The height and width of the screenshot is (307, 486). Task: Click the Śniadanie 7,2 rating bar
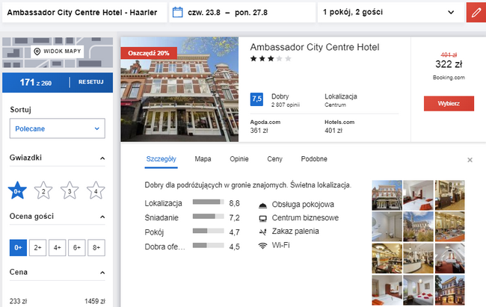[x=209, y=216]
